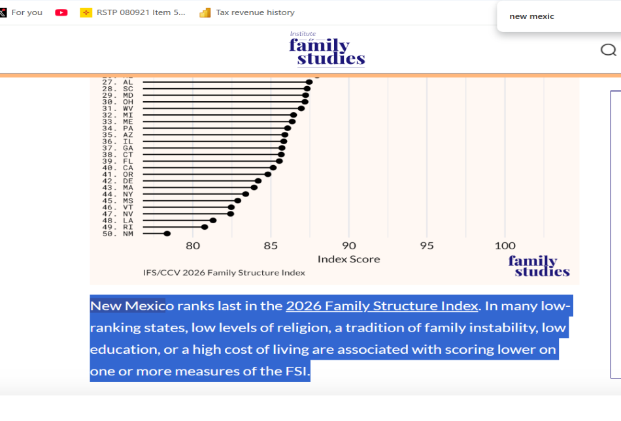This screenshot has width=621, height=421.
Task: Click the site search magnifier icon
Action: (608, 50)
